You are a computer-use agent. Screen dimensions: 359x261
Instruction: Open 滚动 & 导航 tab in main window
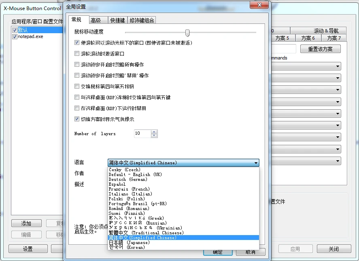coord(318,31)
